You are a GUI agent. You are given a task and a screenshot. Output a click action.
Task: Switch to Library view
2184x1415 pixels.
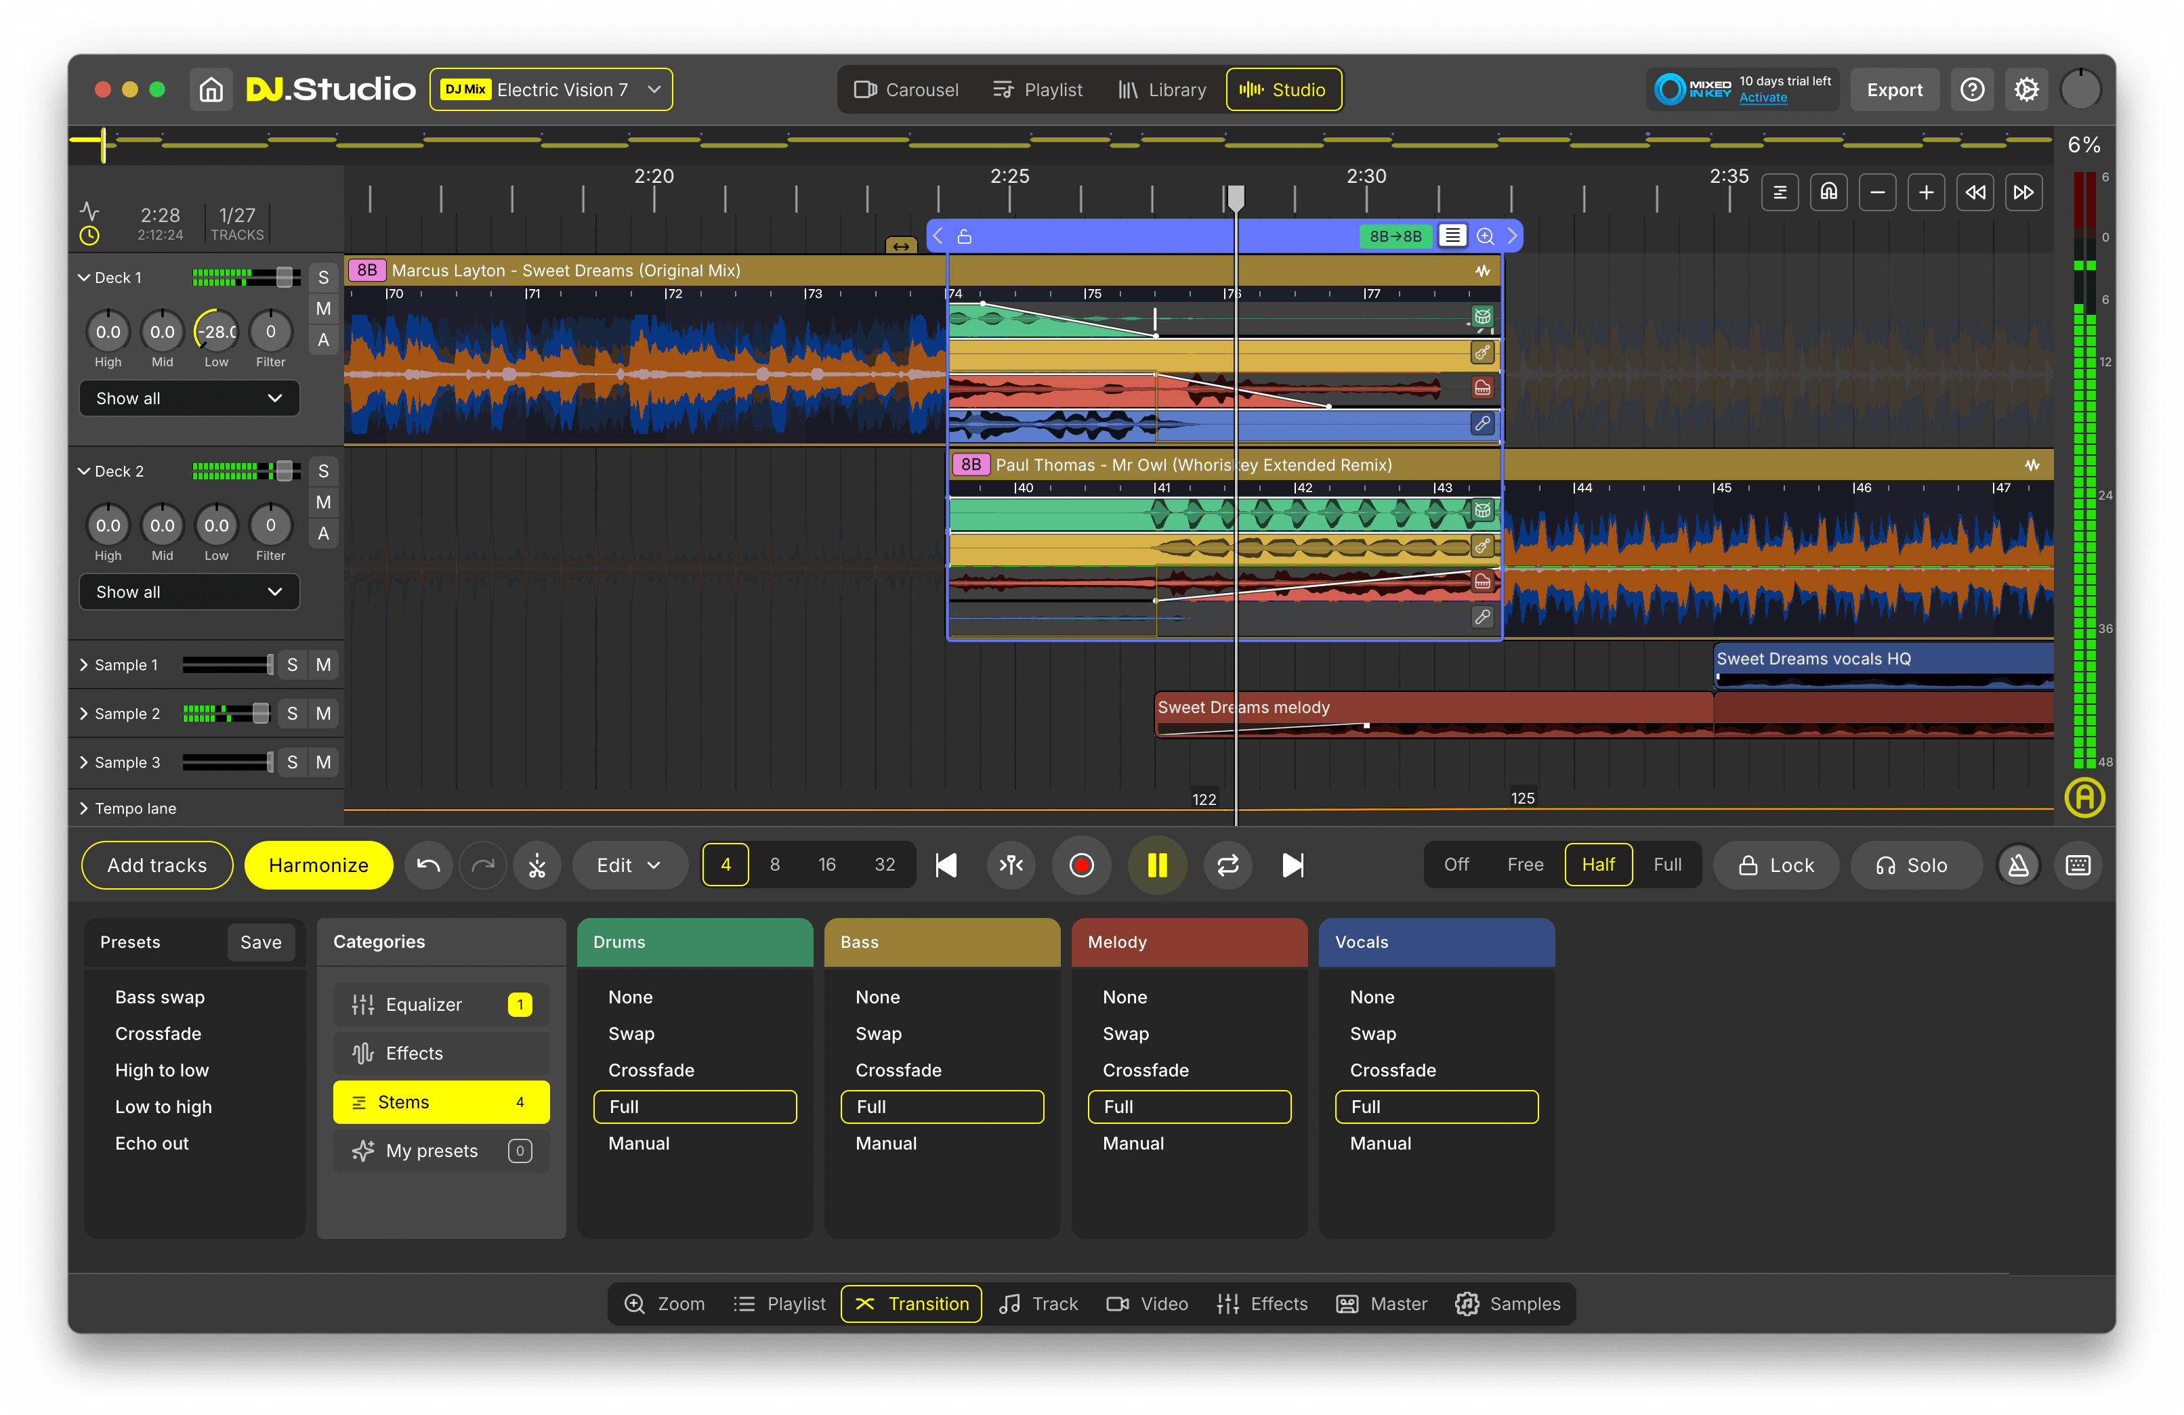tap(1162, 90)
